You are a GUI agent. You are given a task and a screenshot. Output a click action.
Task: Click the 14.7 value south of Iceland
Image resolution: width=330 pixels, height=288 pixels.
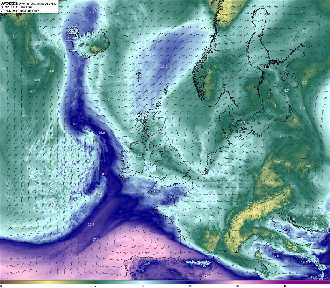pos(78,79)
